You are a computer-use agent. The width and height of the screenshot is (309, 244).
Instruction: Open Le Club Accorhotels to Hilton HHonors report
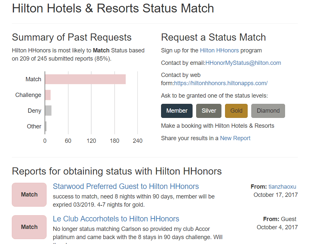click(x=116, y=219)
